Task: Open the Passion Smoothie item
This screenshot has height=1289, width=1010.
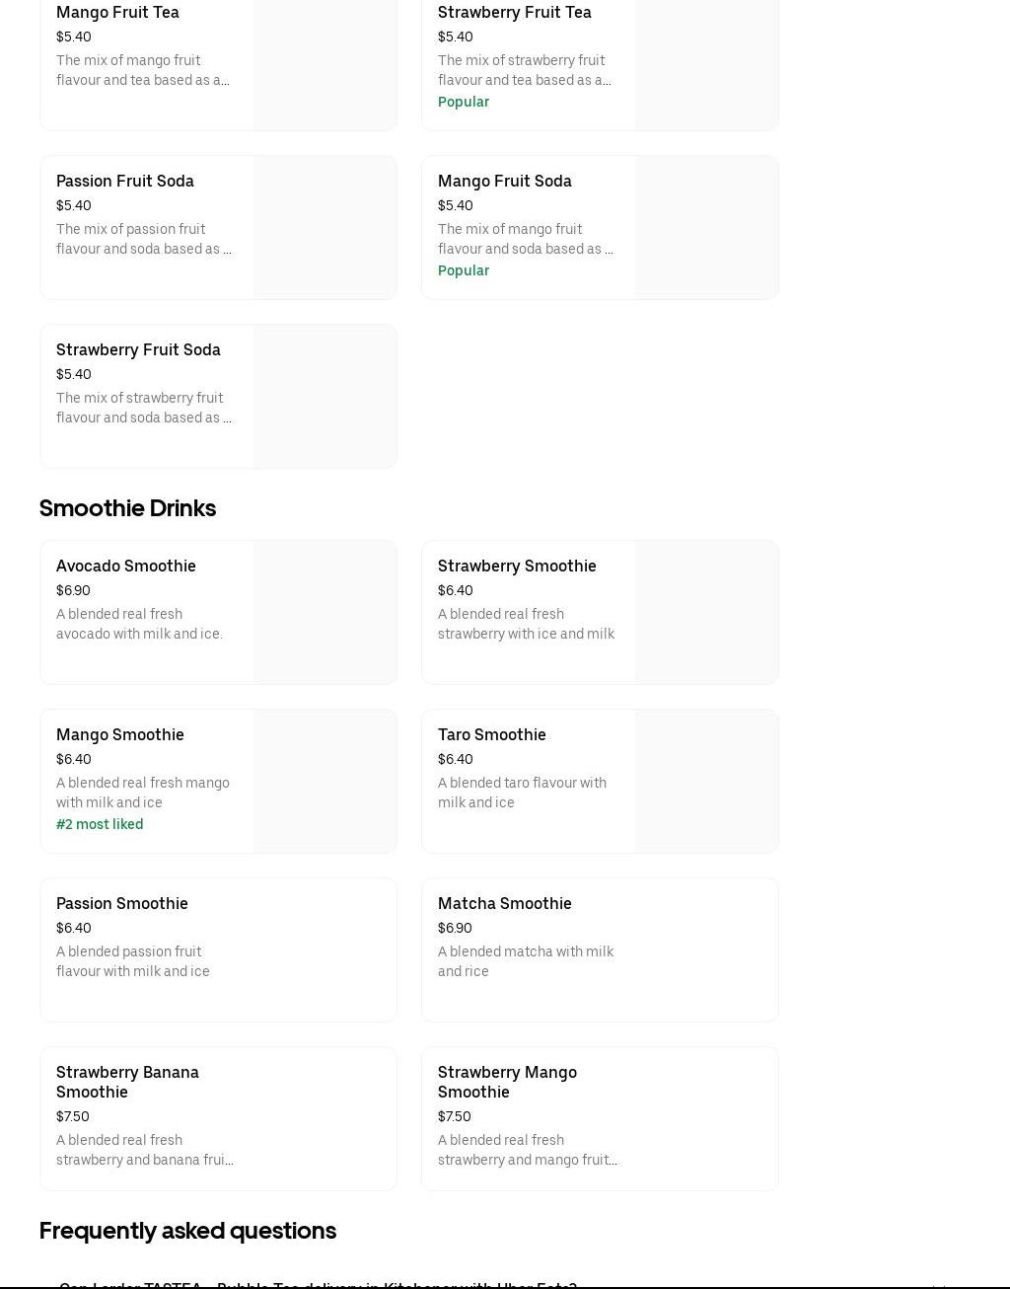Action: [x=121, y=904]
